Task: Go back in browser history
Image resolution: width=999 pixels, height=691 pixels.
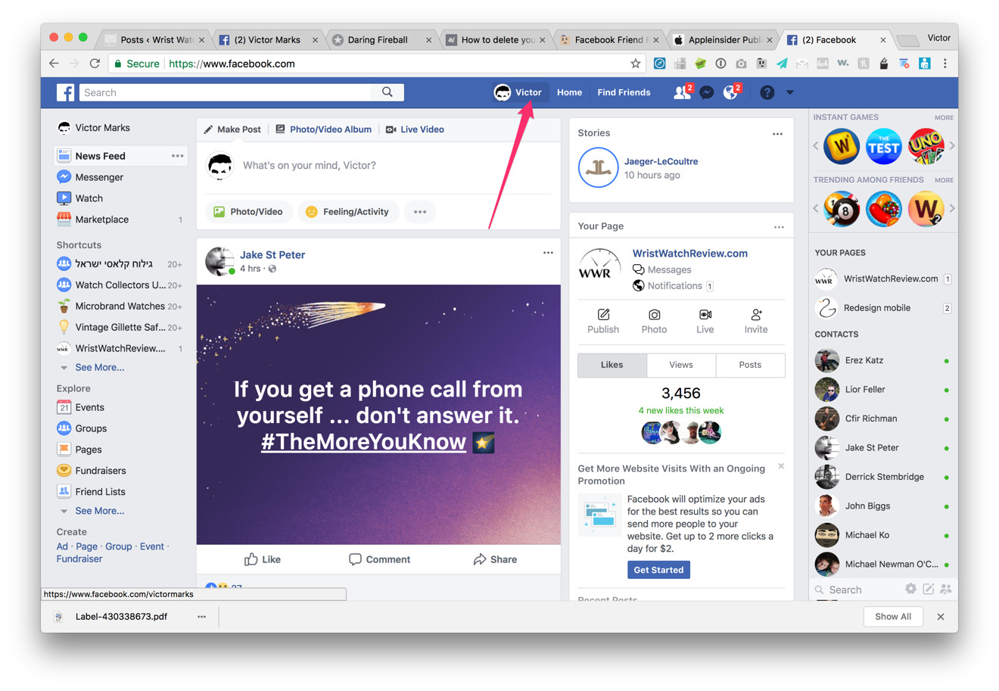Action: pos(54,64)
